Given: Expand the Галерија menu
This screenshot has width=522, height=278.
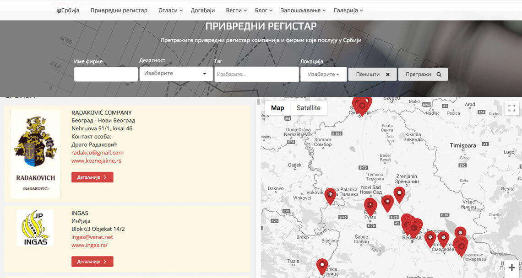Looking at the screenshot, I should (348, 11).
